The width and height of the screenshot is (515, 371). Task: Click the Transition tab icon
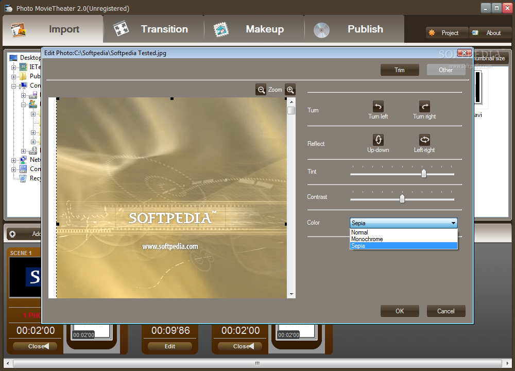coord(121,29)
